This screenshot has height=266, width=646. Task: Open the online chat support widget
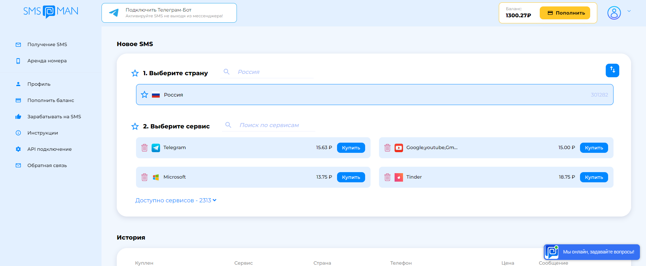(592, 252)
